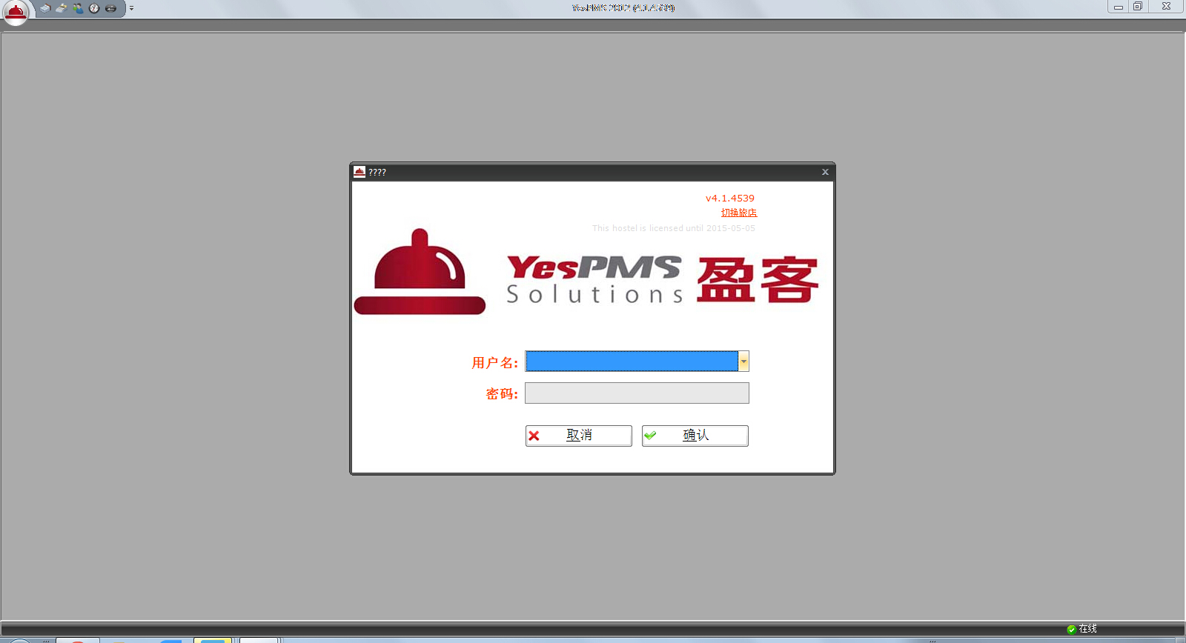Expand the 用户名 username dropdown arrow
The image size is (1186, 643).
(x=743, y=362)
